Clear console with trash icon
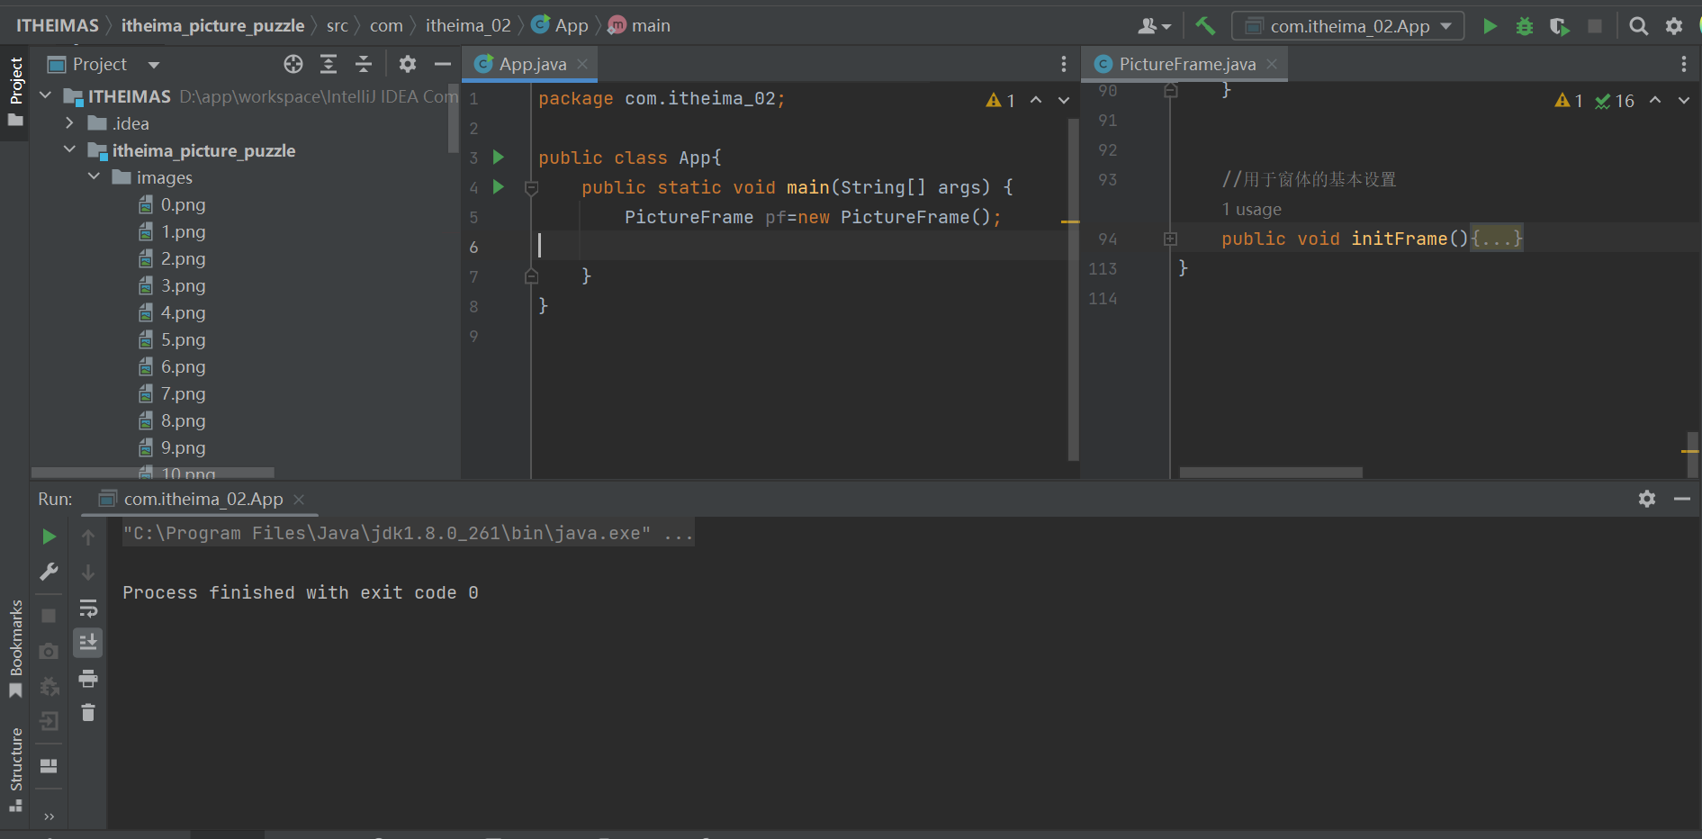 [x=88, y=713]
